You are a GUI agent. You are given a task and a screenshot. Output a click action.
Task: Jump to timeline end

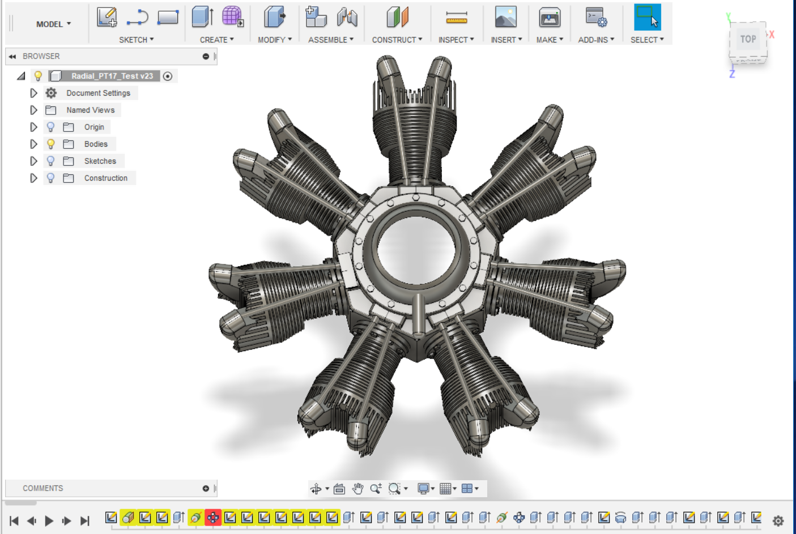pyautogui.click(x=85, y=521)
